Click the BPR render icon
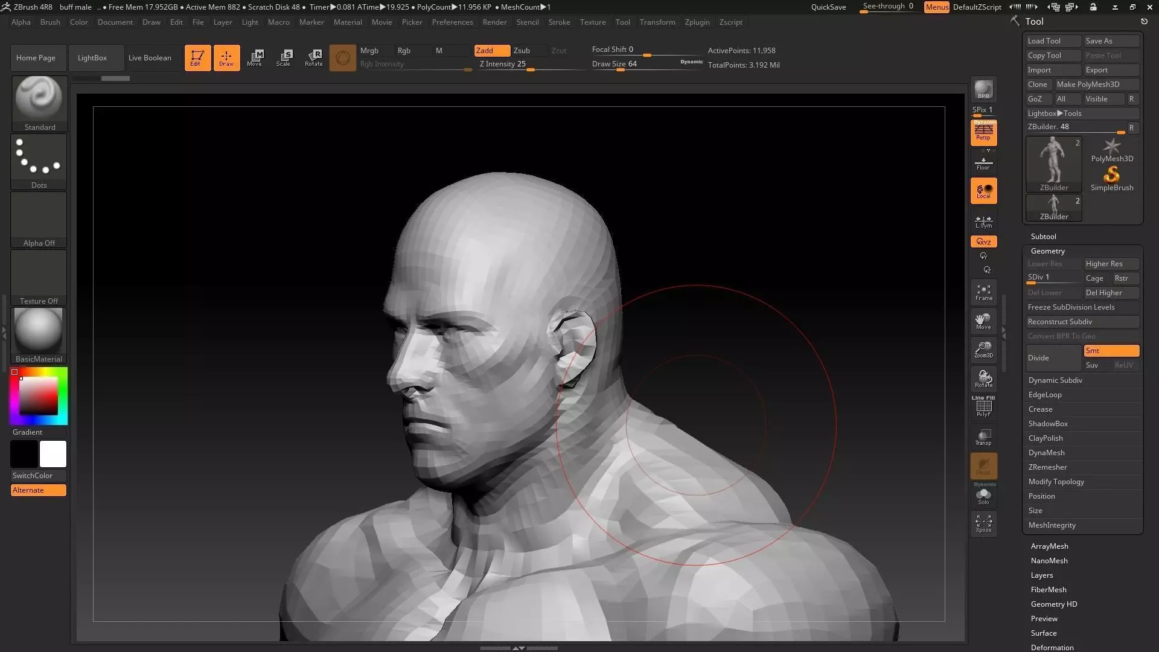This screenshot has width=1159, height=652. (983, 90)
